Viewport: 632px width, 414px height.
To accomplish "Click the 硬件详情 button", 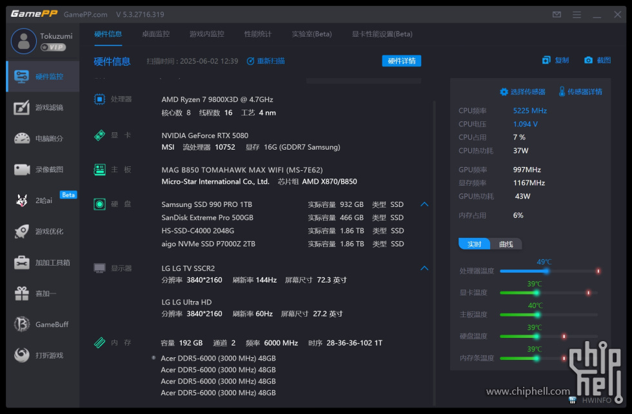I will [x=401, y=61].
